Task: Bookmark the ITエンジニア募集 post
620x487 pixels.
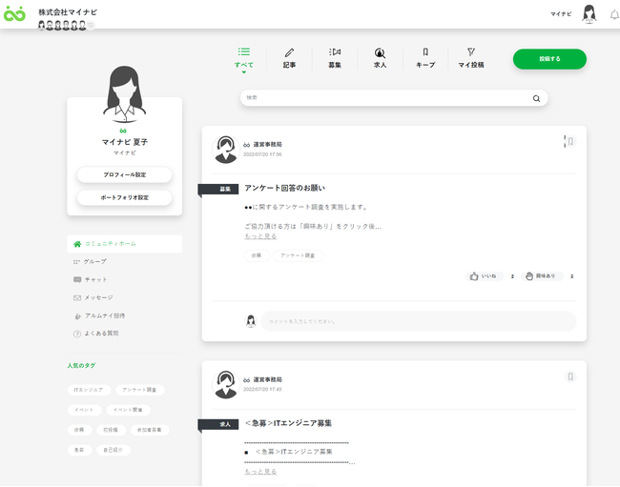Action: pos(570,376)
